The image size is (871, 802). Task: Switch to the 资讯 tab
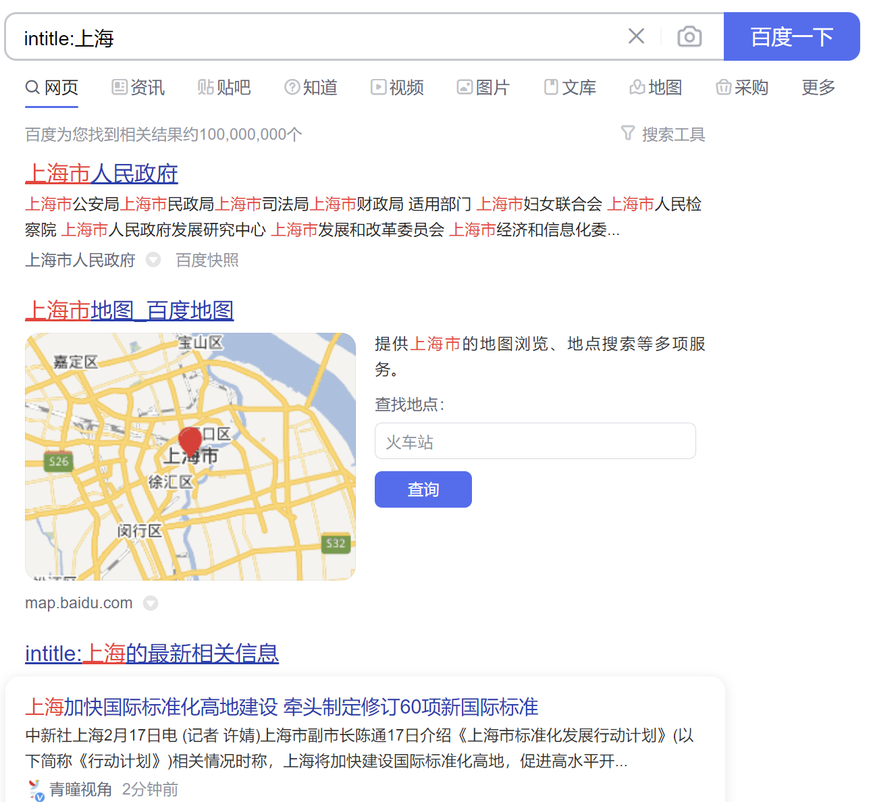138,87
